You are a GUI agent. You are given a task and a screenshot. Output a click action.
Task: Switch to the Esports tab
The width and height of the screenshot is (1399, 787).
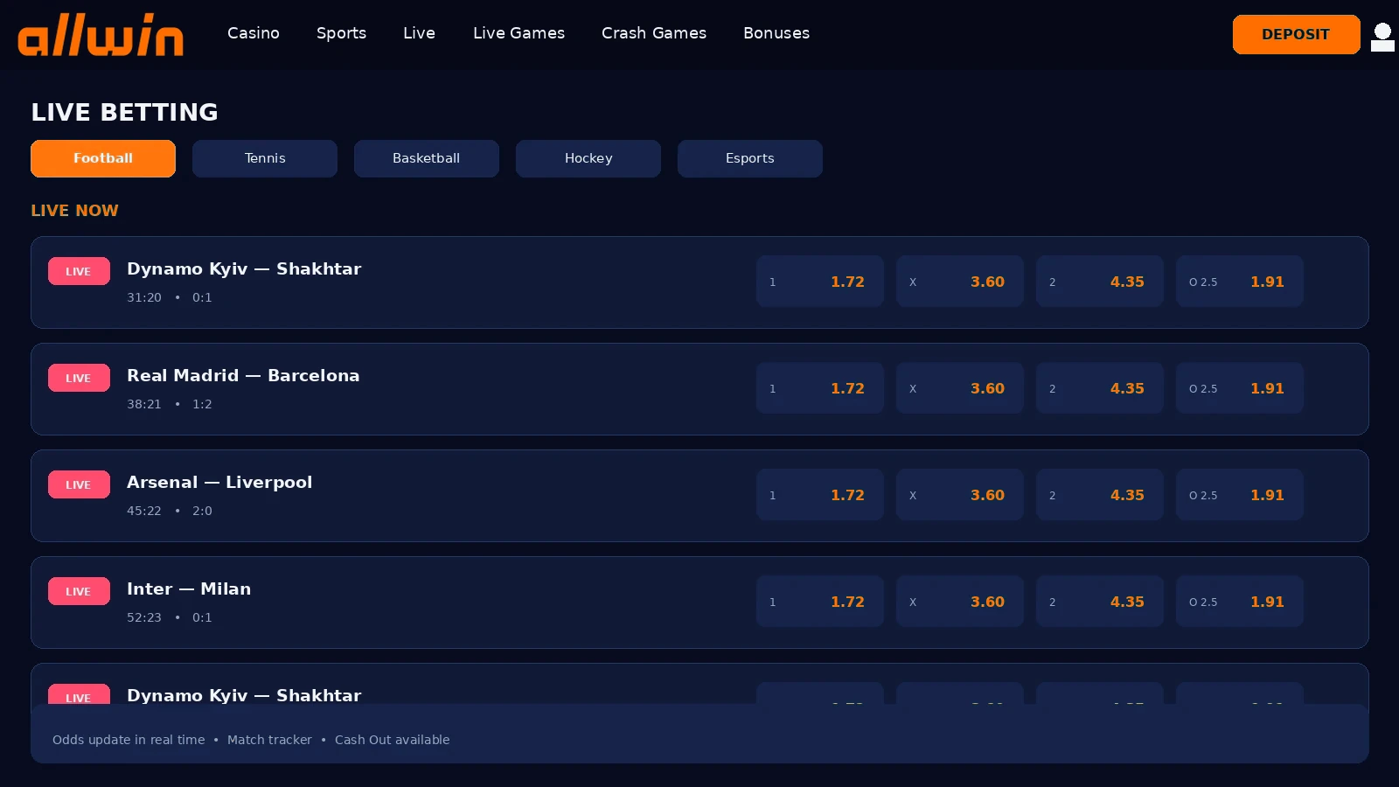pyautogui.click(x=750, y=158)
